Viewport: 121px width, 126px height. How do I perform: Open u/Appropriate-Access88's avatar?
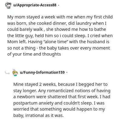tap(8, 5)
